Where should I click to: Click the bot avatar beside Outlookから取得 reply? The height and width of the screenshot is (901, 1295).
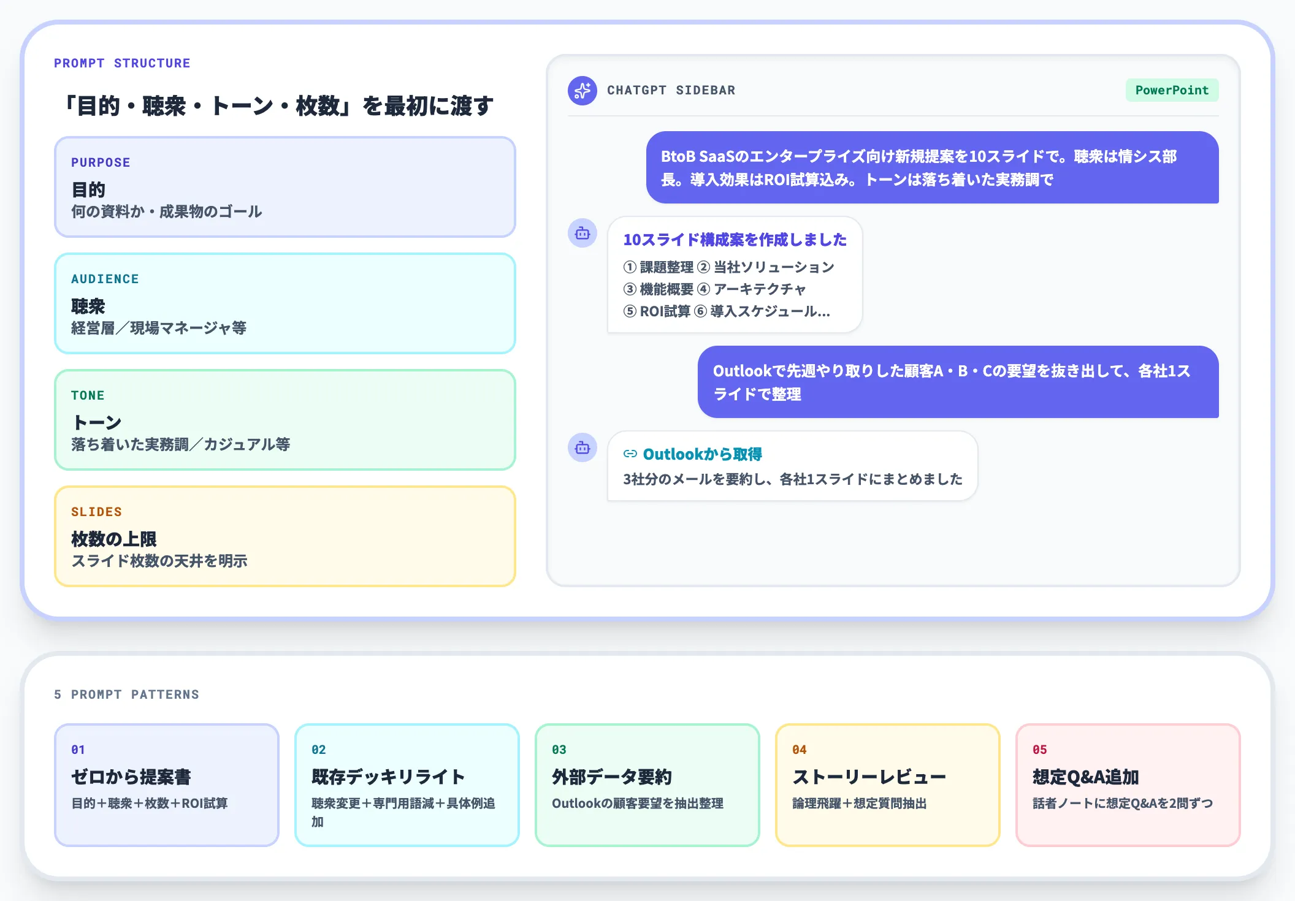(x=582, y=447)
